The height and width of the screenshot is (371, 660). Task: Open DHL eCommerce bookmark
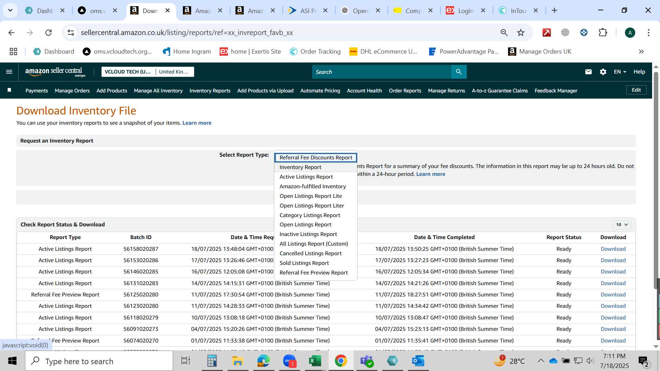click(383, 52)
